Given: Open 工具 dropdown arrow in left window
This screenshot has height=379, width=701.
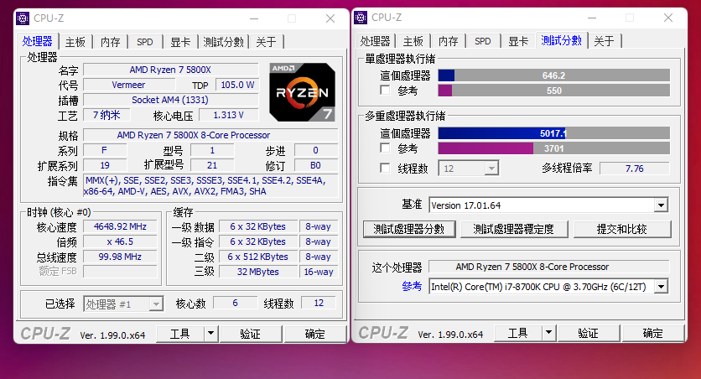Looking at the screenshot, I should coord(210,334).
